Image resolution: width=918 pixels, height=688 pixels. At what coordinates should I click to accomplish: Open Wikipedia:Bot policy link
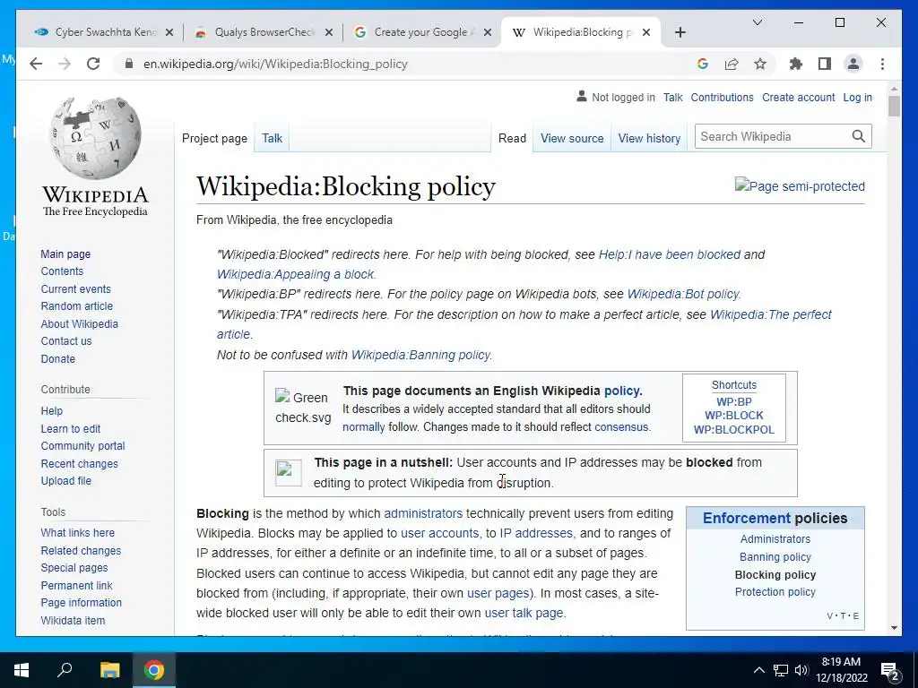point(683,294)
